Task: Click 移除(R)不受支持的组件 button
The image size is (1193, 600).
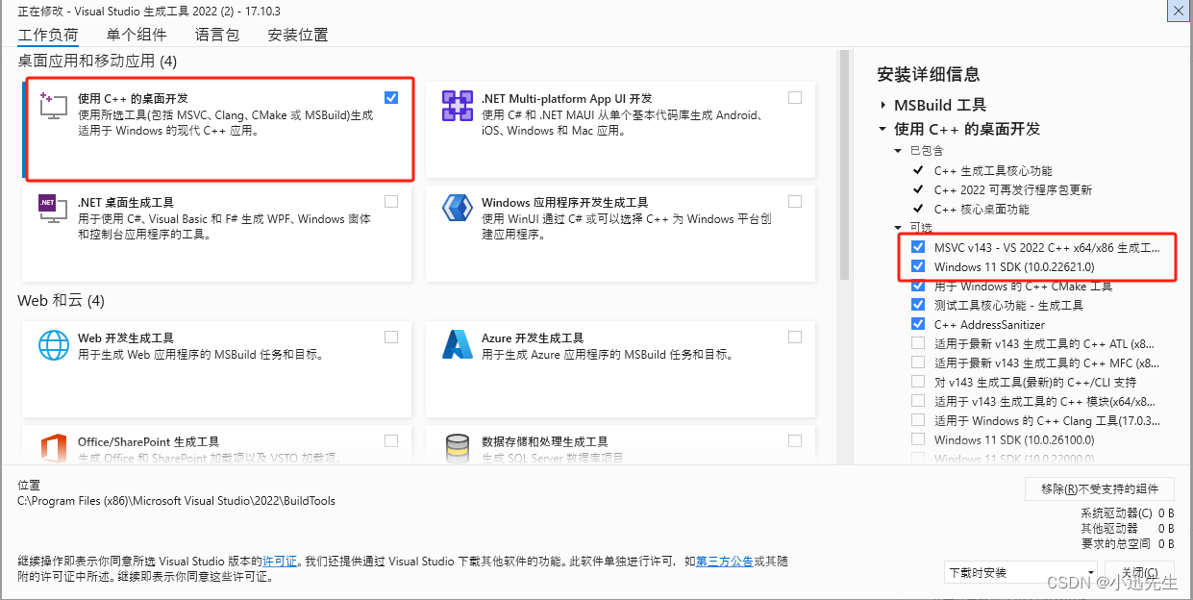Action: (1100, 488)
